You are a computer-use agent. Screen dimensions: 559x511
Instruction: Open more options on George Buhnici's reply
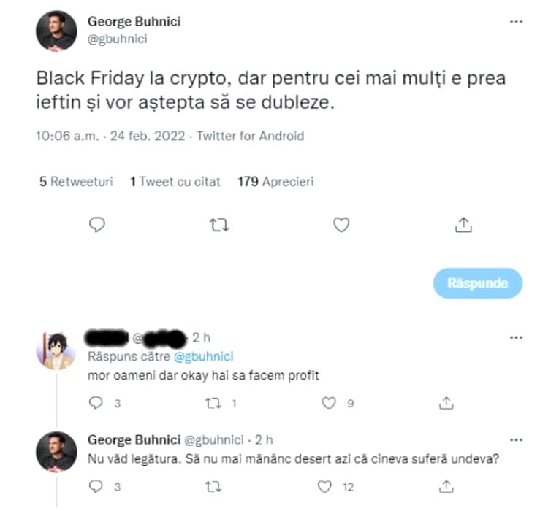coord(516,439)
